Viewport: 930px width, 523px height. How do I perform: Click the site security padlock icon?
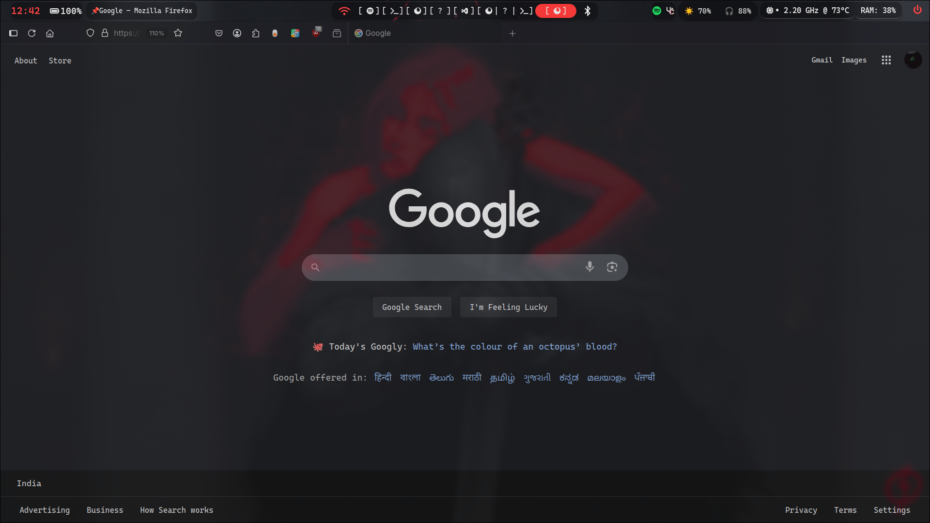pos(105,33)
